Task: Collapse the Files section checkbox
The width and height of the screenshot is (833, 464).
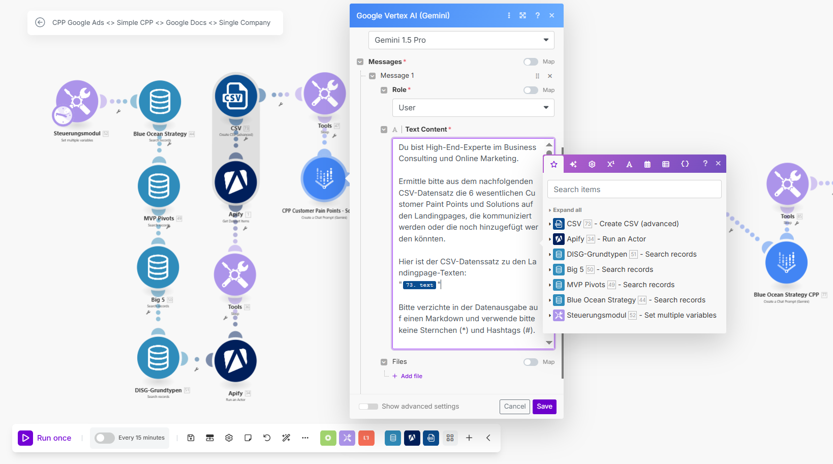Action: pyautogui.click(x=384, y=362)
